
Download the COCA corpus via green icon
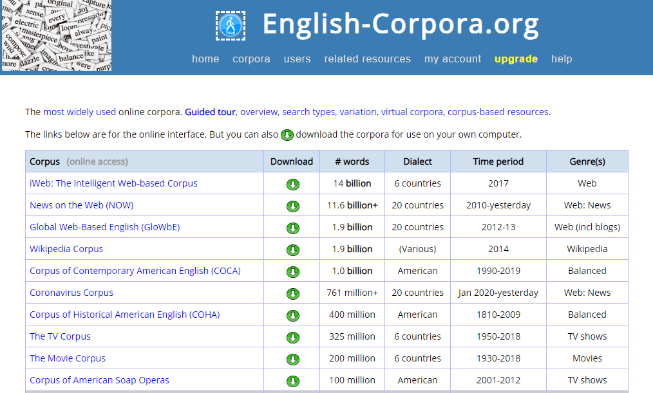(x=293, y=272)
